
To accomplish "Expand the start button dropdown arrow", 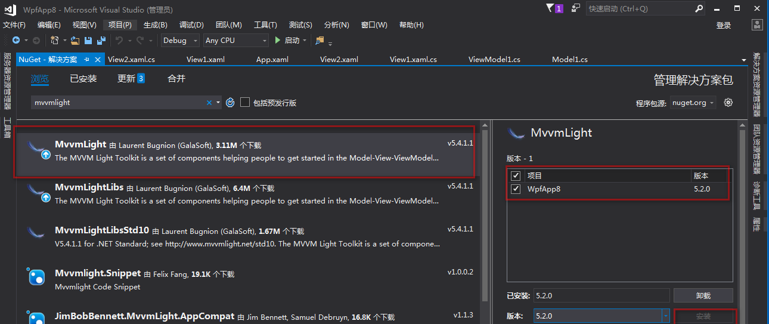I will [305, 41].
